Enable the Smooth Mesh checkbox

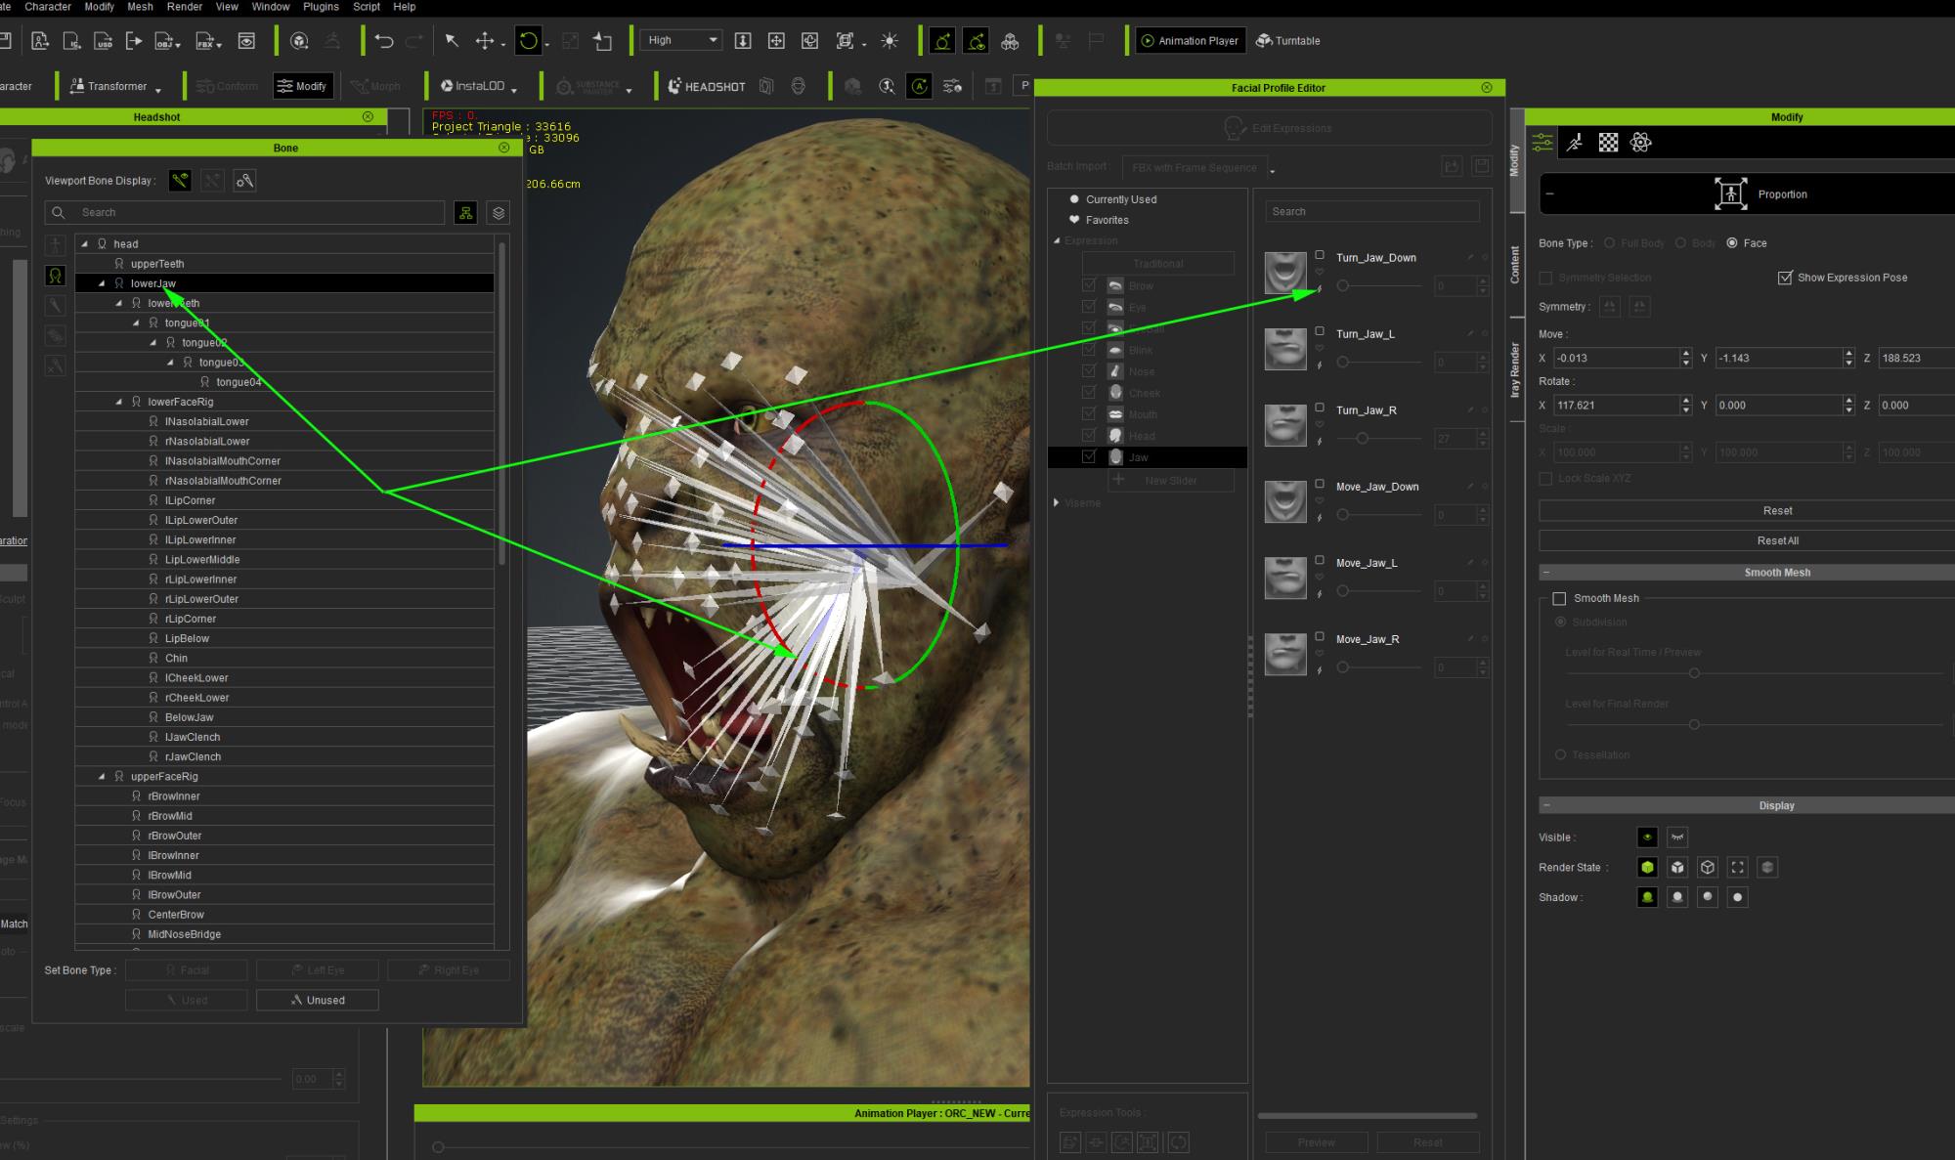pos(1559,598)
